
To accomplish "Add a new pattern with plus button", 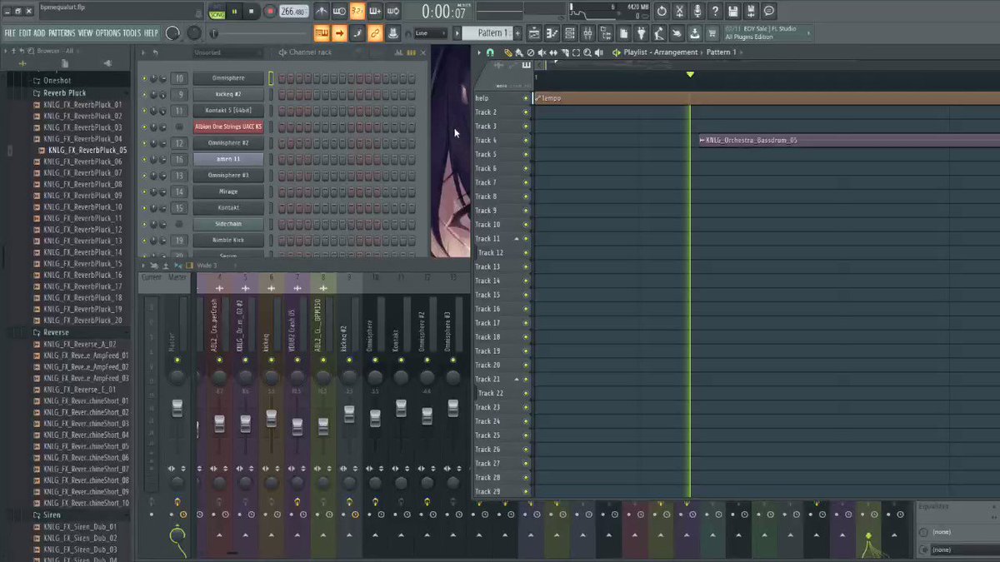I will pos(518,32).
